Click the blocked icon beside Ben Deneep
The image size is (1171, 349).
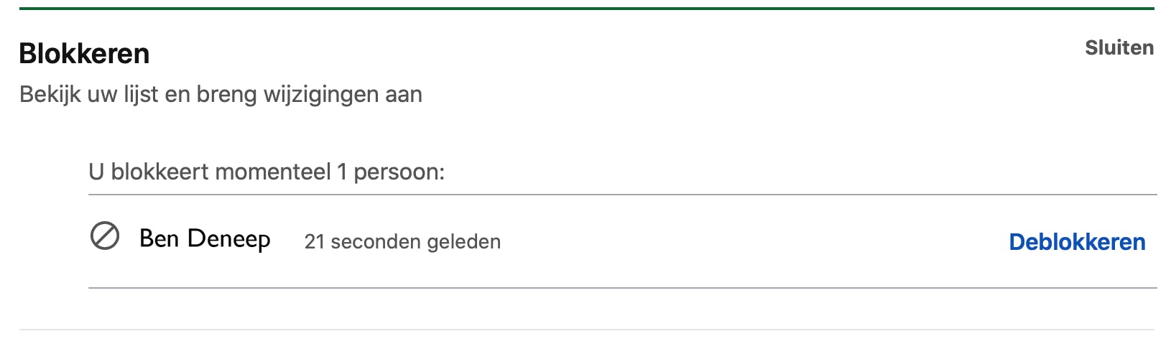coord(105,236)
